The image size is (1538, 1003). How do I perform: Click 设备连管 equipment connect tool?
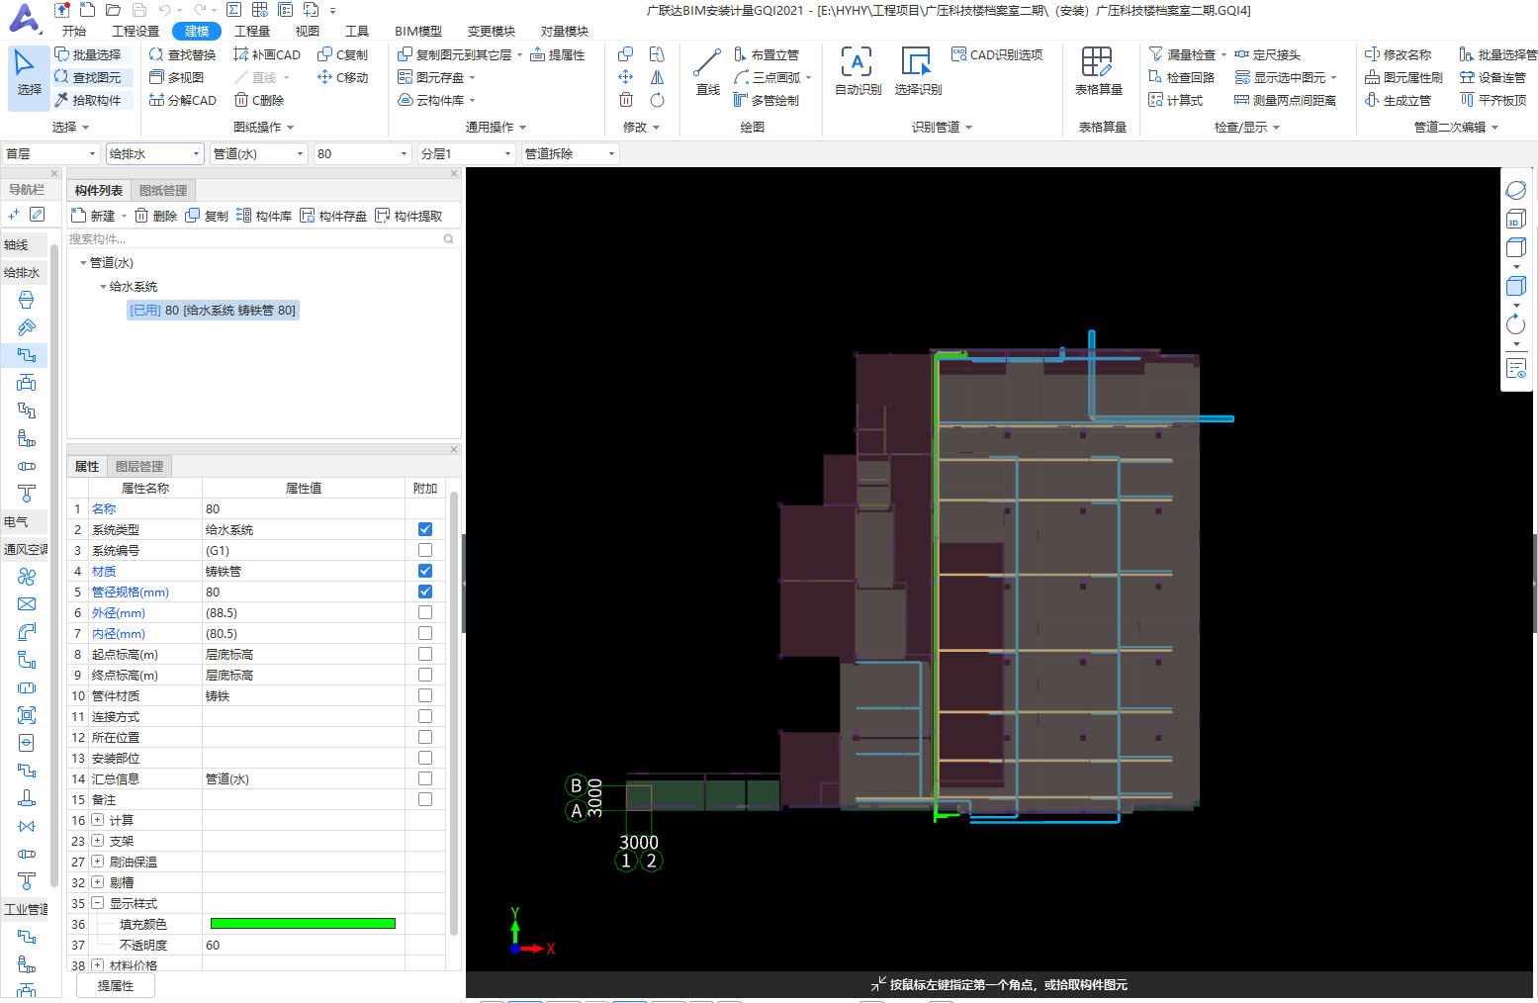(x=1493, y=77)
